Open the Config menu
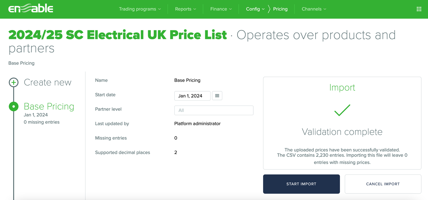The width and height of the screenshot is (428, 200). point(255,9)
